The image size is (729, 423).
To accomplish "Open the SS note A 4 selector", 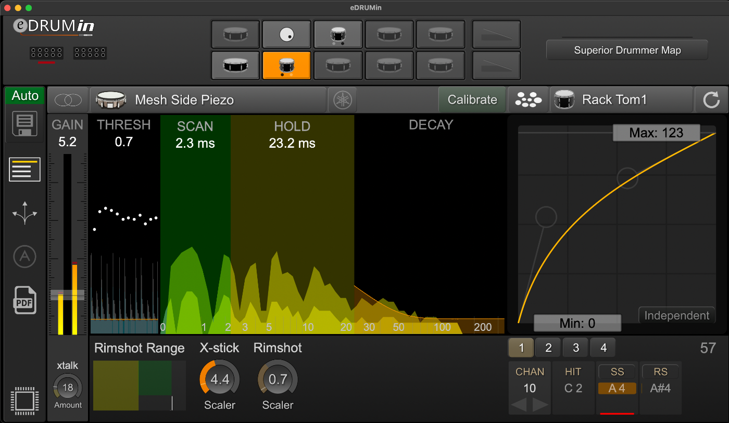I will point(617,388).
